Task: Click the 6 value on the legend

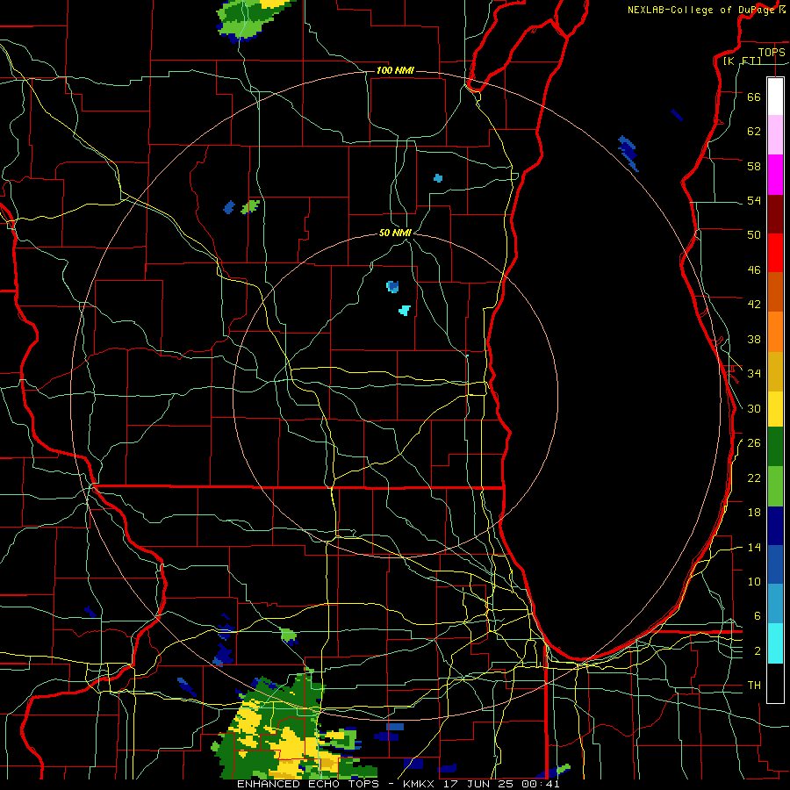Action: pos(758,615)
